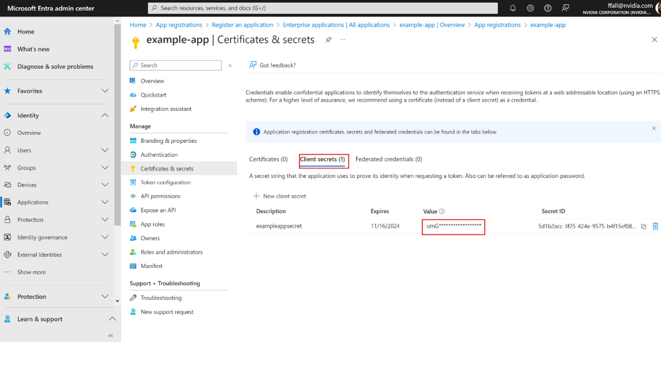Click the help question mark icon
The height and width of the screenshot is (365, 661).
click(x=548, y=8)
